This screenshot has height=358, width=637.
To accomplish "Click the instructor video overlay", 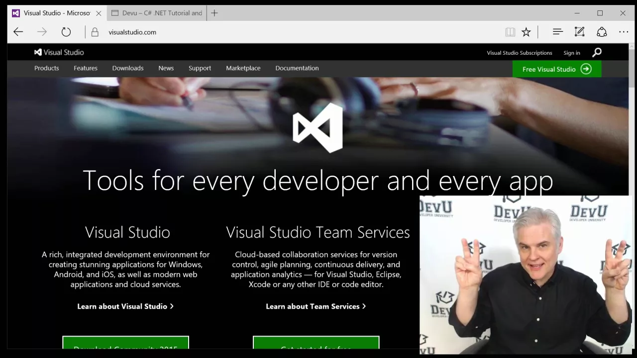I will click(x=527, y=274).
